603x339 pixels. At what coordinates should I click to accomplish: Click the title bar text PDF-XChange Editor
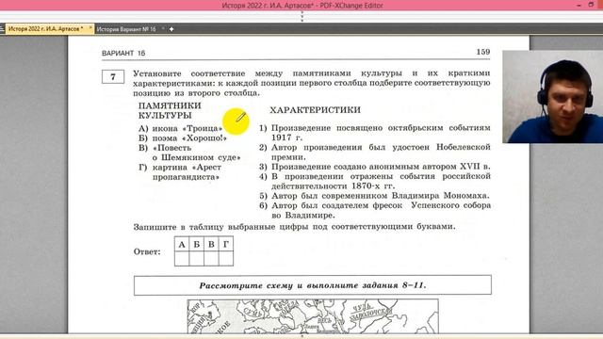pos(351,6)
